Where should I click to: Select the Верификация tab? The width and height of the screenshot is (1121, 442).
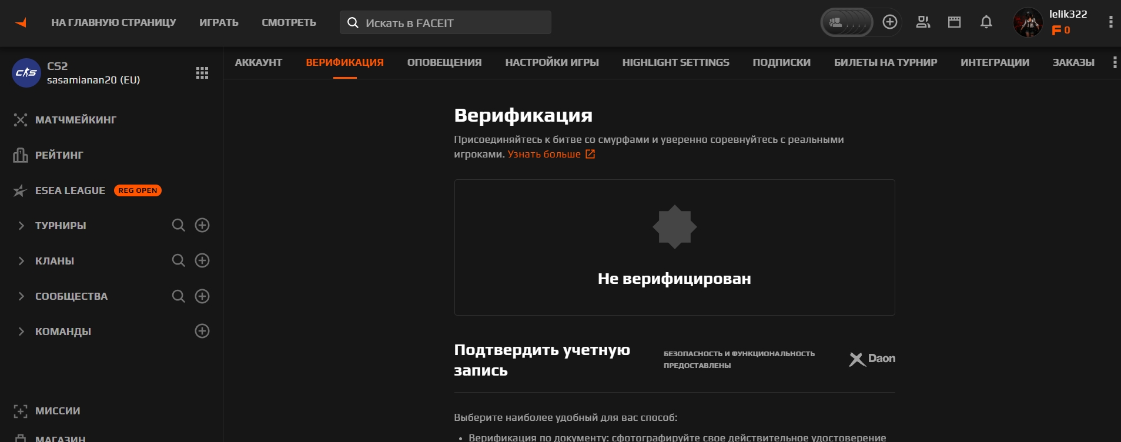coord(344,62)
